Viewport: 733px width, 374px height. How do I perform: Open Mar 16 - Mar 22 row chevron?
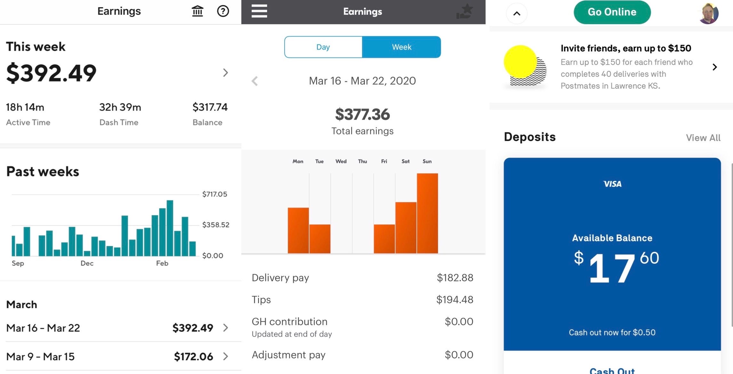226,328
